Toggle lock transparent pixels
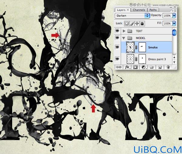The width and height of the screenshot is (182, 154). point(126,24)
